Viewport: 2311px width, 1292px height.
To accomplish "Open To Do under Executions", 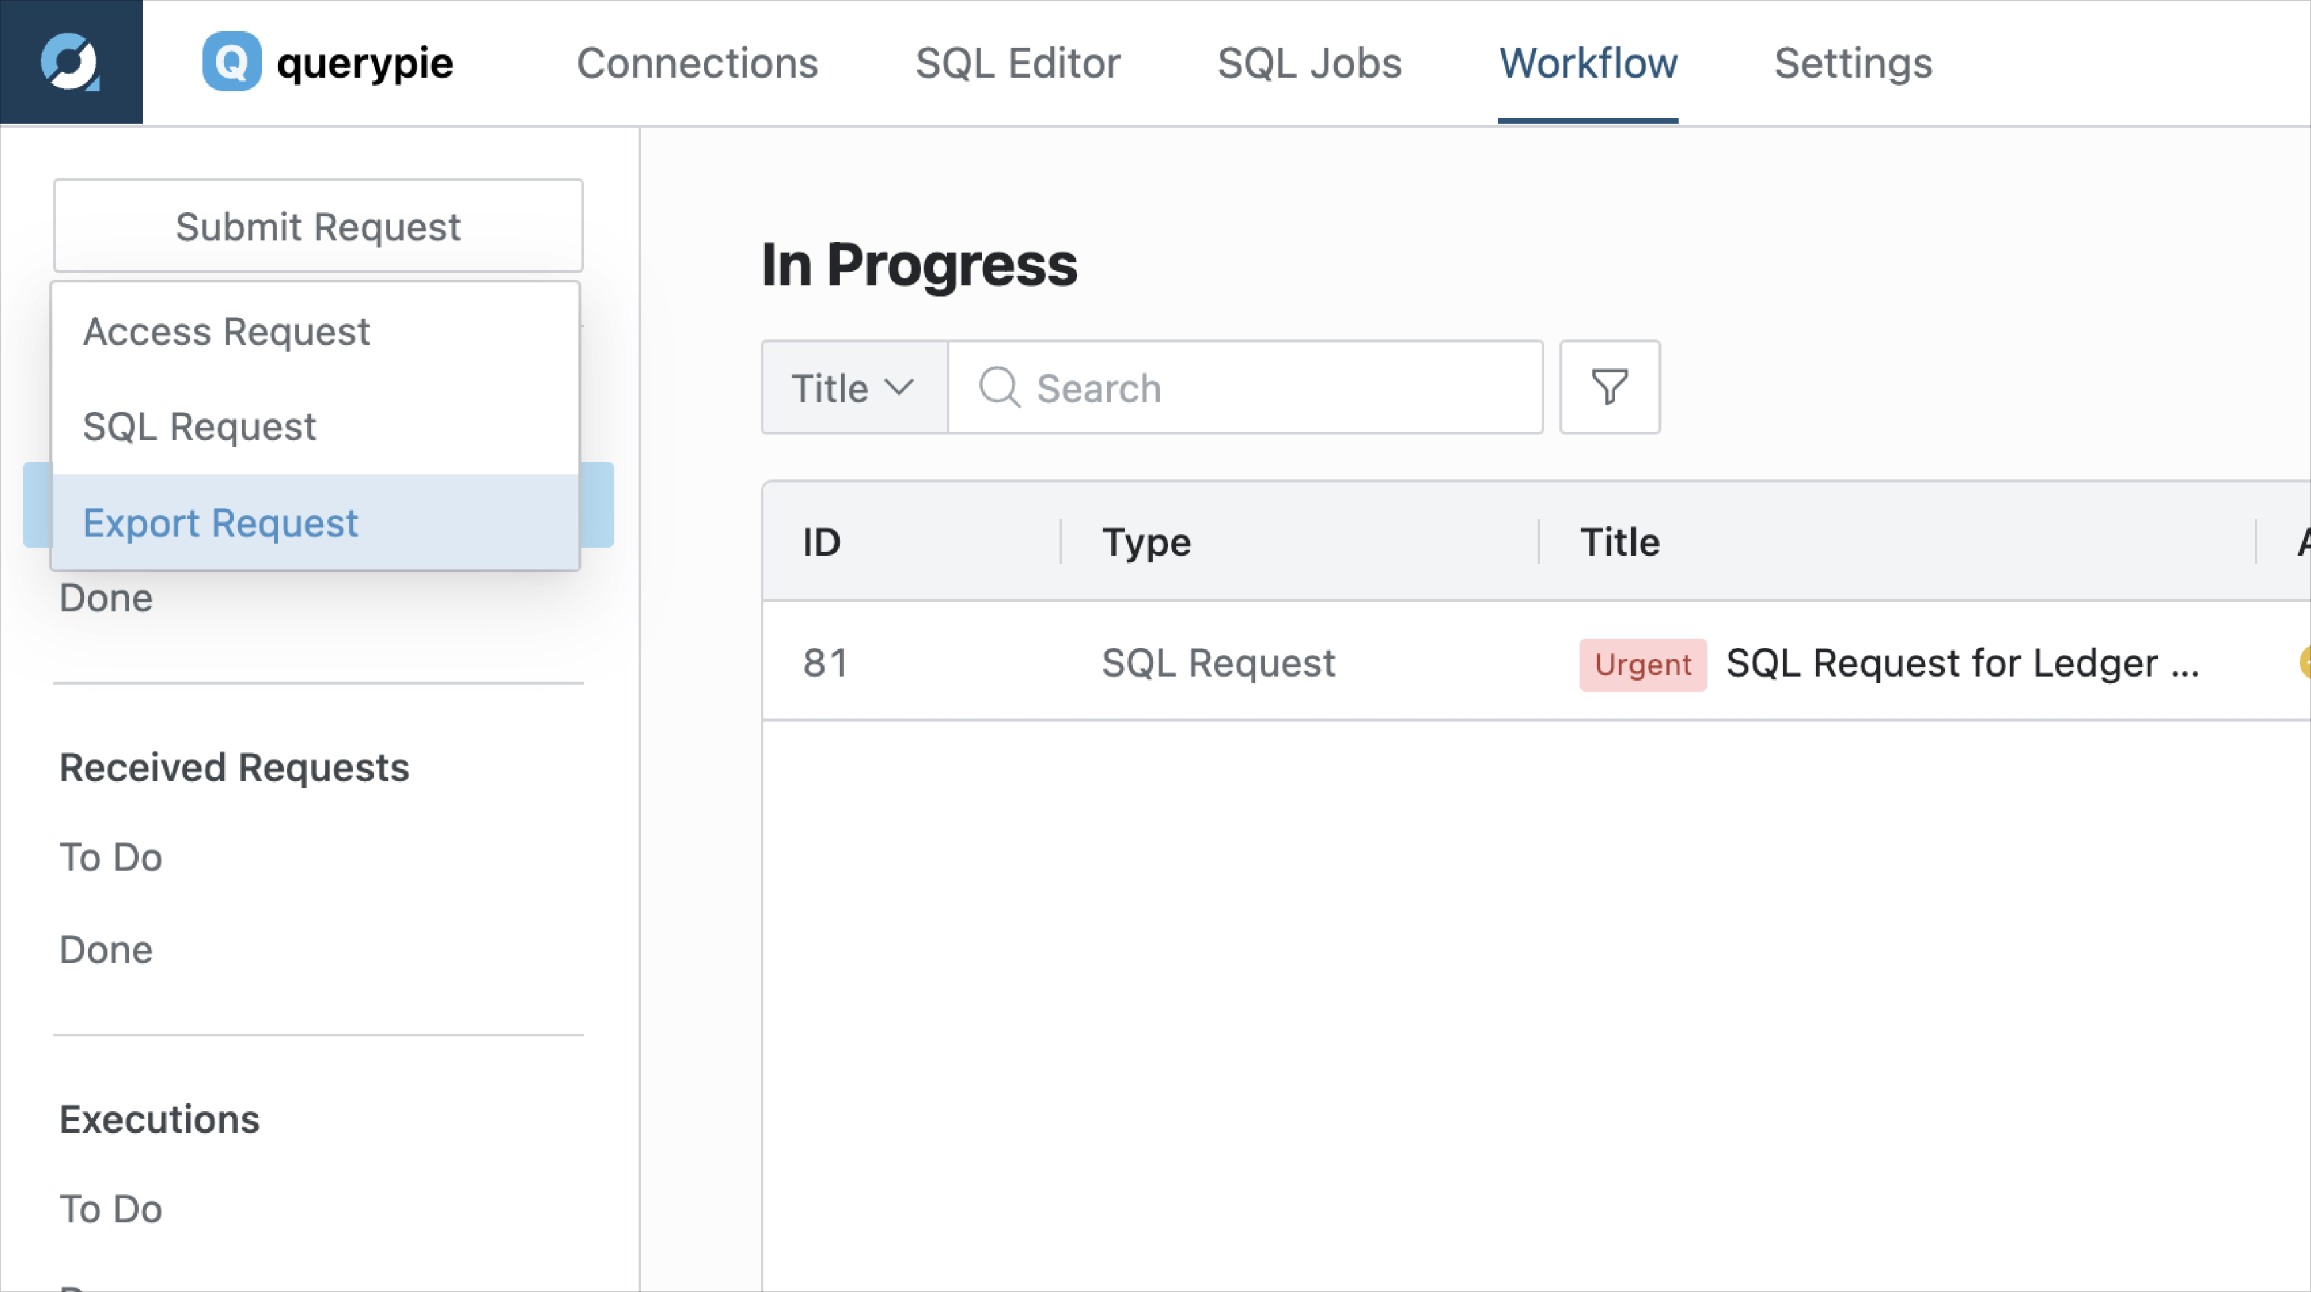I will (x=111, y=1208).
